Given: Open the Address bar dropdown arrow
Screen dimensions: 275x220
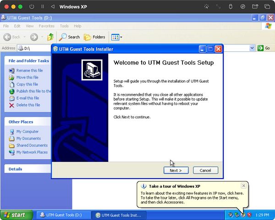Looking at the screenshot, I should point(252,48).
